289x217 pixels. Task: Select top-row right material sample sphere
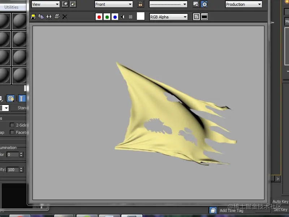coord(20,21)
